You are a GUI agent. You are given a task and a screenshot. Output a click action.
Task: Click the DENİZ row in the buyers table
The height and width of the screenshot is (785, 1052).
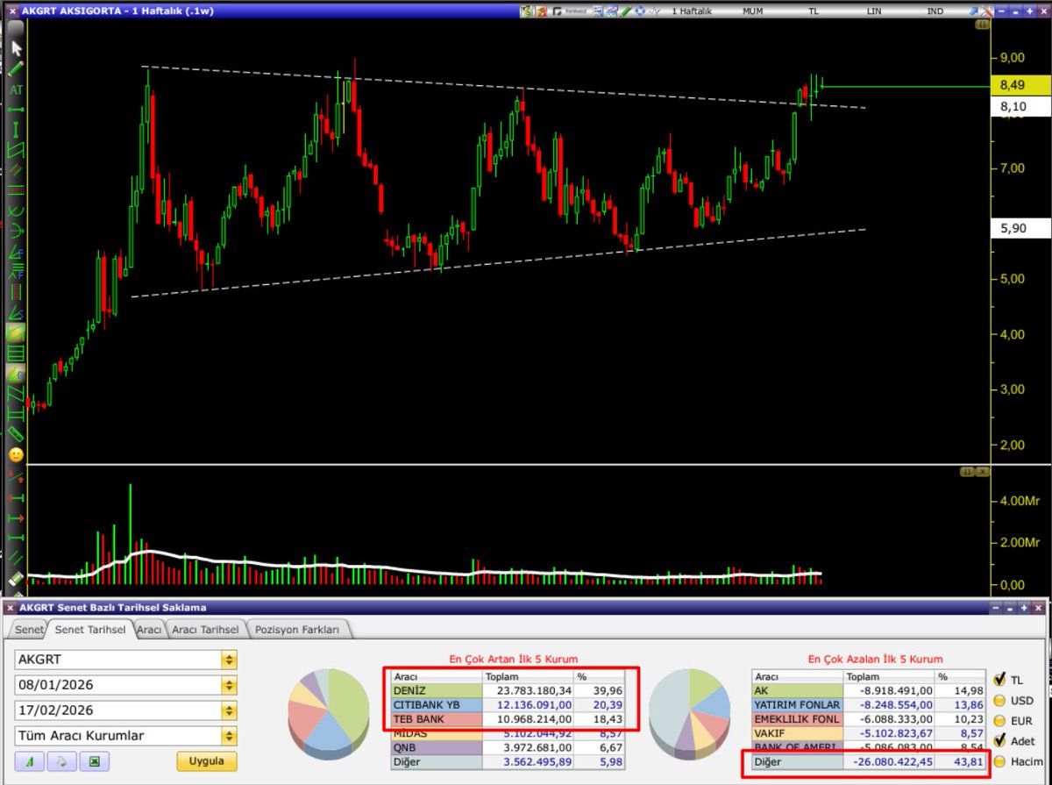[x=508, y=690]
